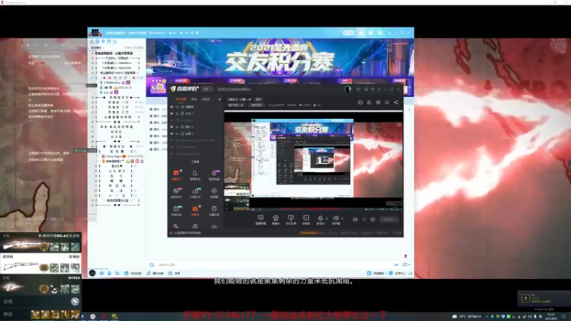This screenshot has width=571, height=321.
Task: Show the hidden Call of the Wild source
Action: click(172, 140)
